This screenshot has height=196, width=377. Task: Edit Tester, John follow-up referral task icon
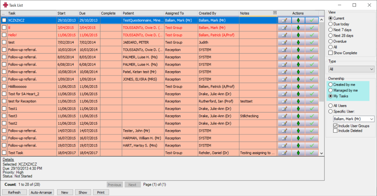click(x=285, y=131)
